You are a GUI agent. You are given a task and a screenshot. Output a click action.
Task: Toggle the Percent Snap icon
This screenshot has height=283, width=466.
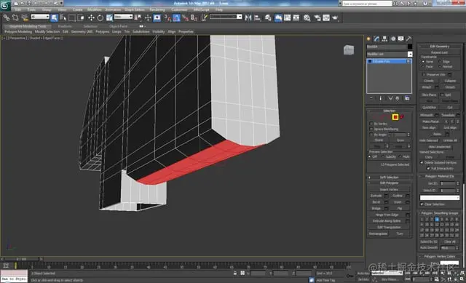(186, 17)
